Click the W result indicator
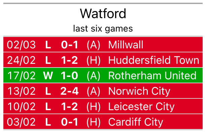Image resolution: width=206 pixels, height=133 pixels. 48,76
